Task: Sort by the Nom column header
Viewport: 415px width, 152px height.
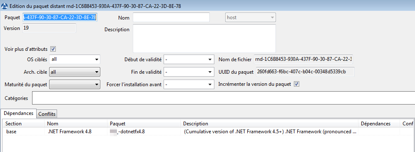Action: [77, 124]
